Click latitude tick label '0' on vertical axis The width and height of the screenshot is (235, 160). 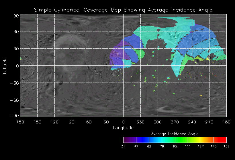17,66
